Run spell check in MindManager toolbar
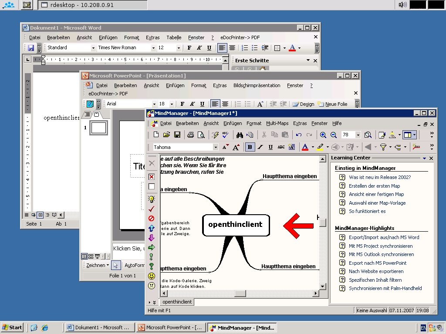Image resolution: width=446 pixels, height=334 pixels. 226,135
